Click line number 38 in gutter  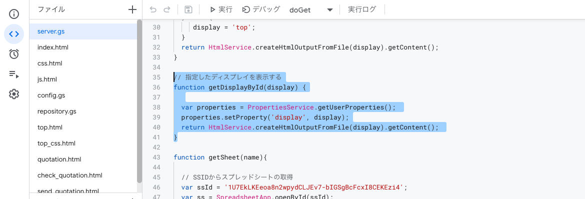coord(156,107)
